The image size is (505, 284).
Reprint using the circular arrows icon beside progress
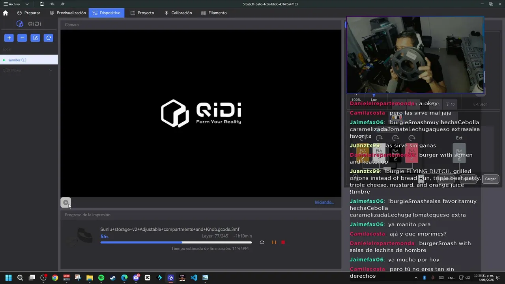coord(262,242)
